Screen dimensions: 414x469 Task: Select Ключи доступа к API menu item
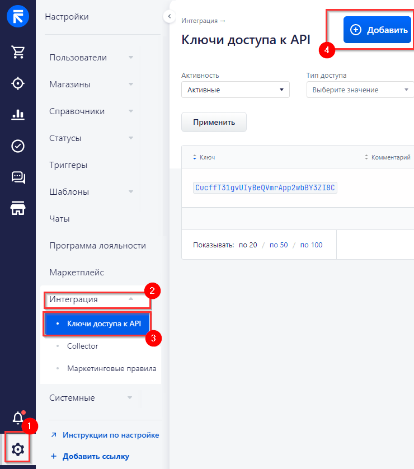(104, 323)
